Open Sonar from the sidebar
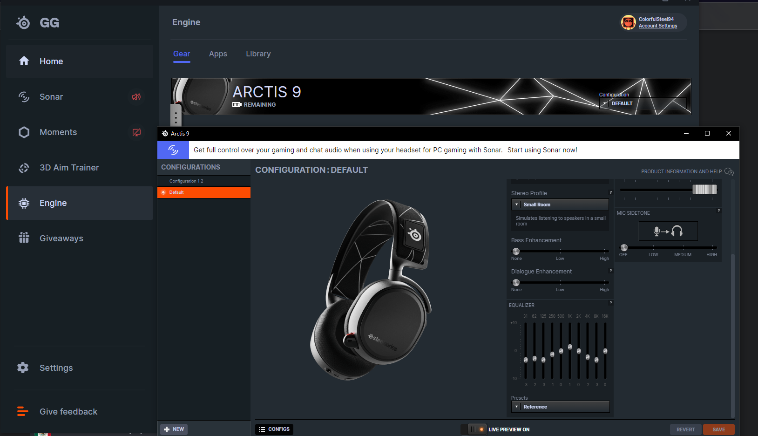This screenshot has height=436, width=758. pyautogui.click(x=80, y=97)
